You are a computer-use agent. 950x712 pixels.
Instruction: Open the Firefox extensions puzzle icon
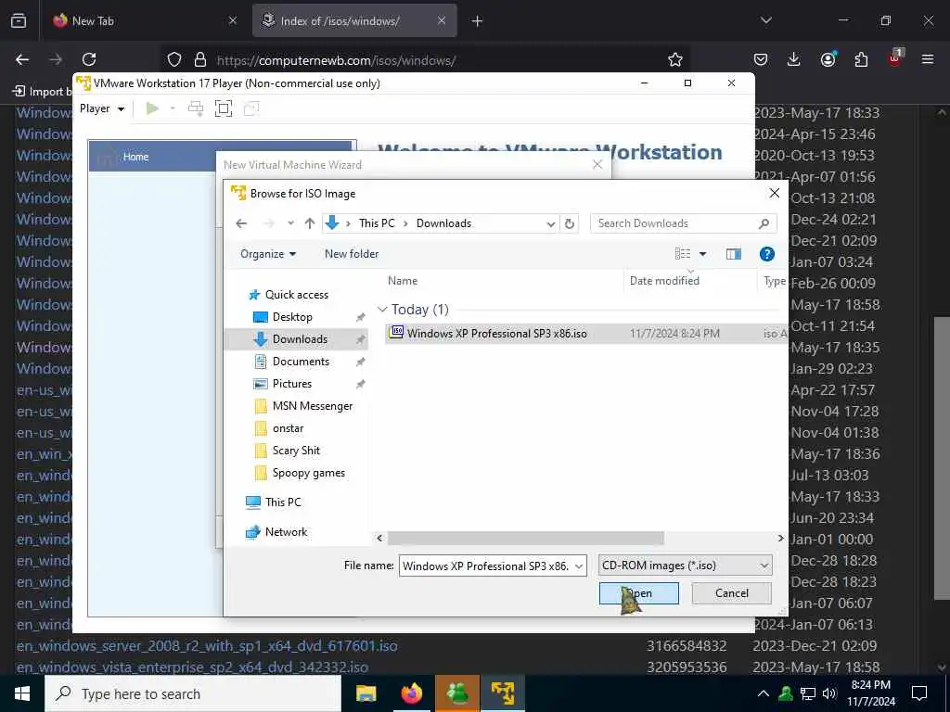(x=861, y=59)
